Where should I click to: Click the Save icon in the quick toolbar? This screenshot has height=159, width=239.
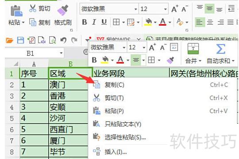point(20,40)
